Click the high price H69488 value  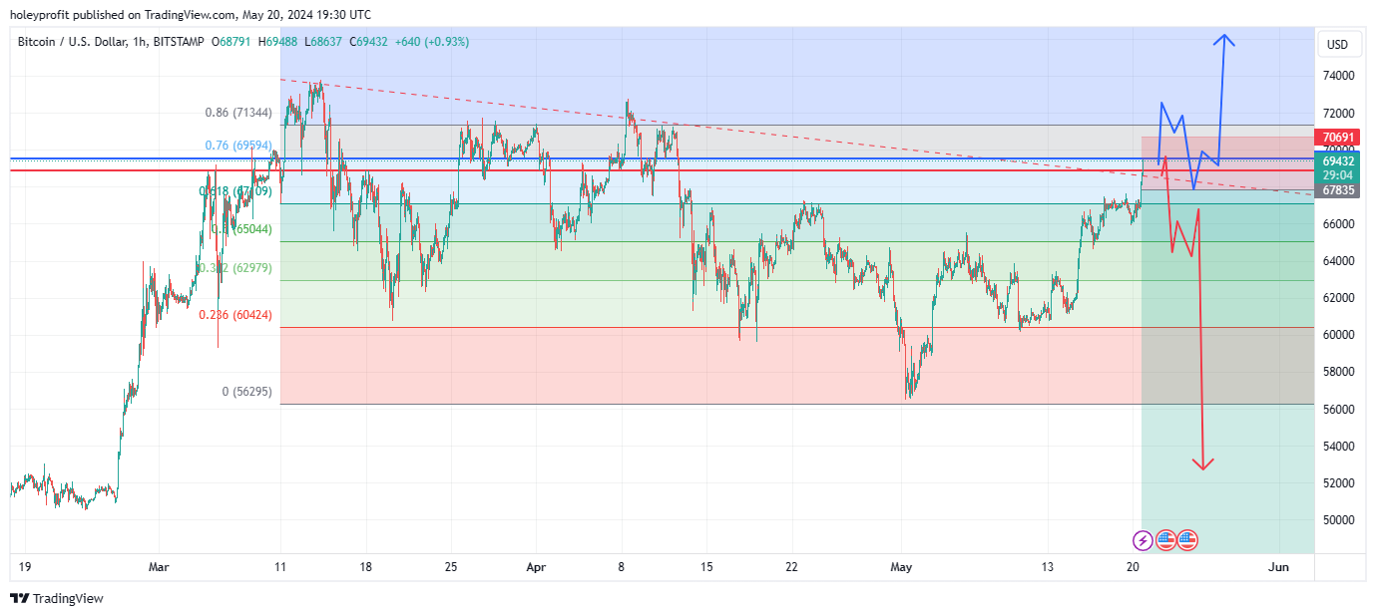click(x=278, y=42)
